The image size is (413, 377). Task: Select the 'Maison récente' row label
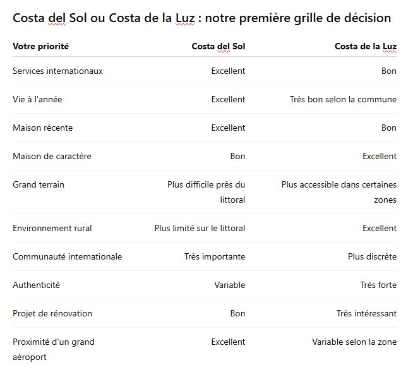click(x=43, y=128)
